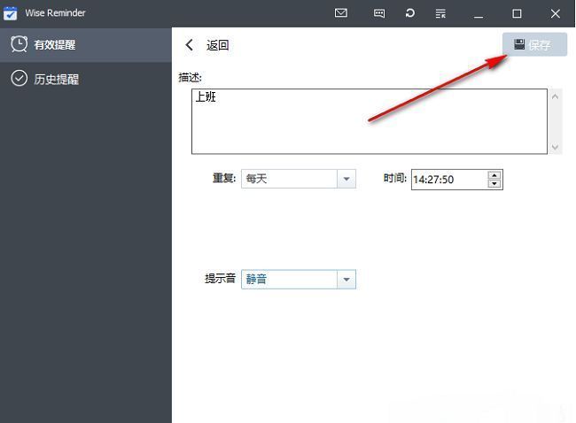Minimize the Wise Reminder window
This screenshot has width=576, height=423.
[479, 13]
